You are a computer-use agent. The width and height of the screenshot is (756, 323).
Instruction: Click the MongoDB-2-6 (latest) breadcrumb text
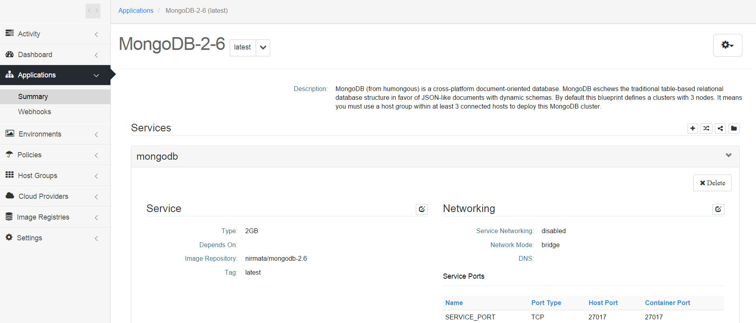coord(197,10)
